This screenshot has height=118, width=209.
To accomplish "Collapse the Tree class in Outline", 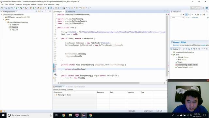I will click(x=172, y=55).
